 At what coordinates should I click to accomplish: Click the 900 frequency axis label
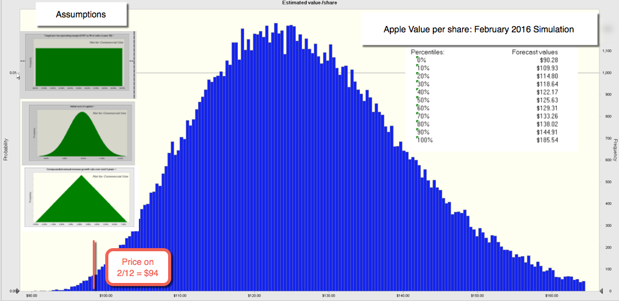coord(608,95)
